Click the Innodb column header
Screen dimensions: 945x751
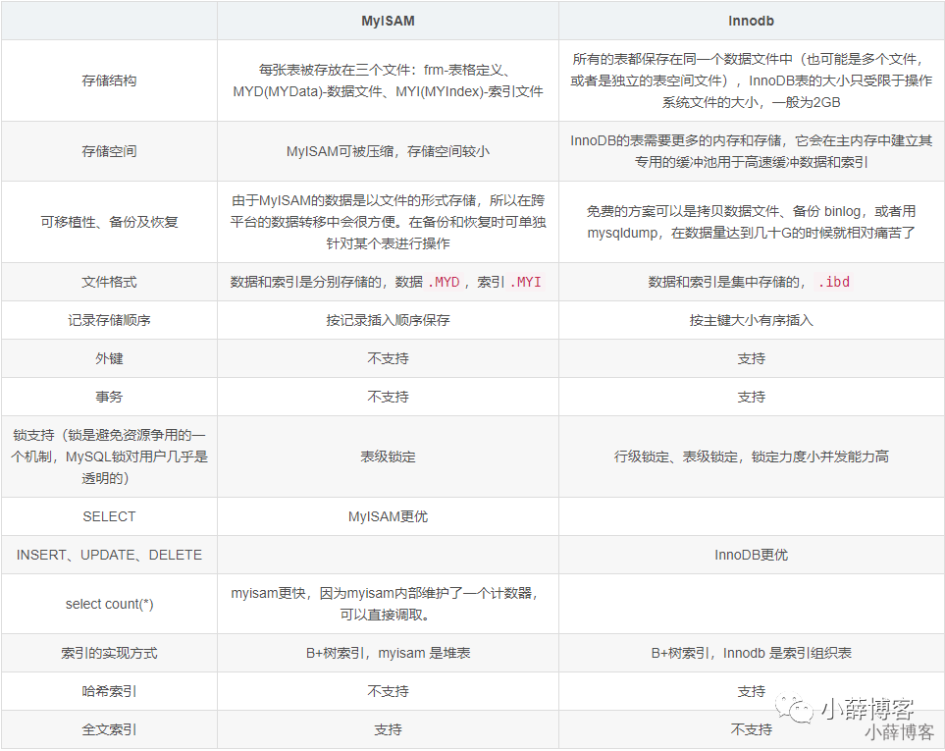pyautogui.click(x=751, y=21)
